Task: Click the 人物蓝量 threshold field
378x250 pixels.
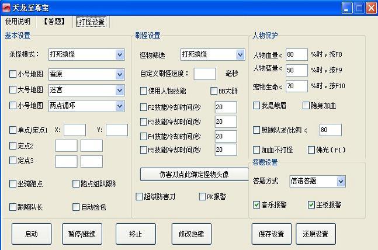Action: coord(297,70)
